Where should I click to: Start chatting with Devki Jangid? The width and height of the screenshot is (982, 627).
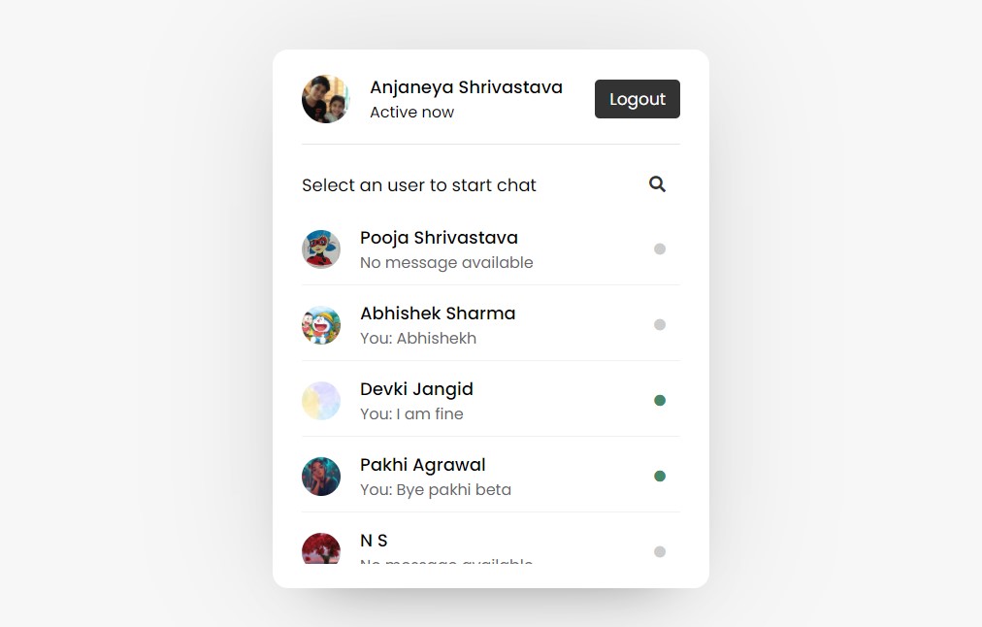(x=491, y=401)
